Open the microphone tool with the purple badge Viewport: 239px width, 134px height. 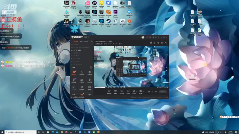(74, 80)
